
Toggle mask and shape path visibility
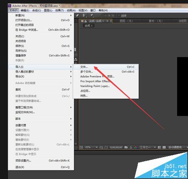click(106, 147)
